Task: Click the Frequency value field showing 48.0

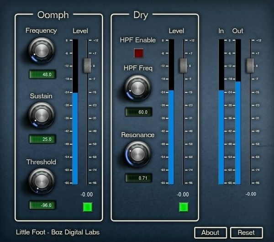Action: [42, 74]
